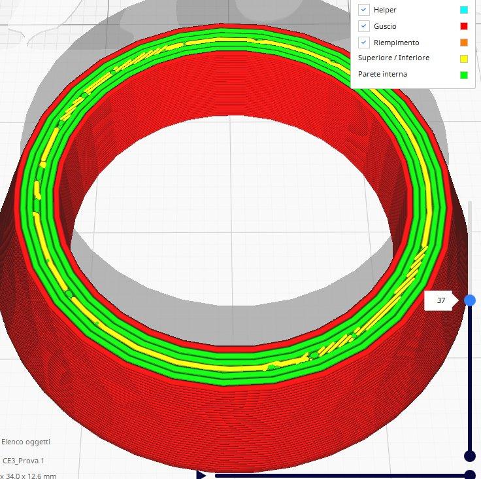Viewport: 481px width, 479px height.
Task: Grab the upper layer slider handle
Action: pos(469,300)
